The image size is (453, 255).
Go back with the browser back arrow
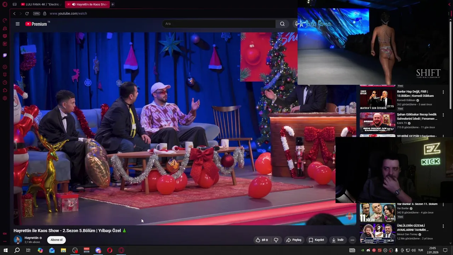coord(14,13)
